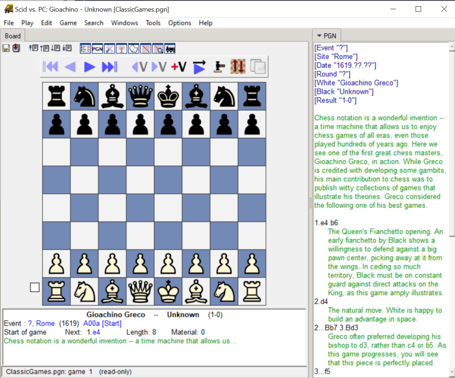Jump to the end of game

click(109, 67)
